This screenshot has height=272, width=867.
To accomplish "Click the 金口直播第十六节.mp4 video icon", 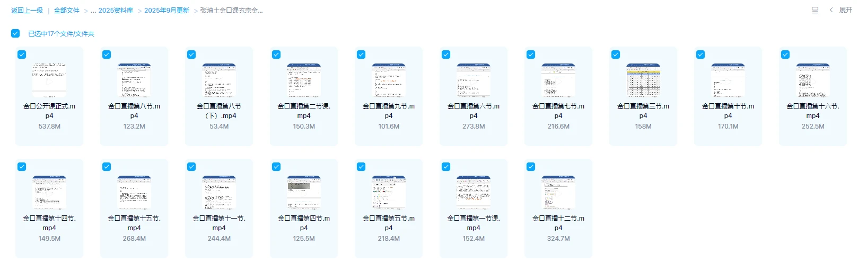I will tap(813, 80).
